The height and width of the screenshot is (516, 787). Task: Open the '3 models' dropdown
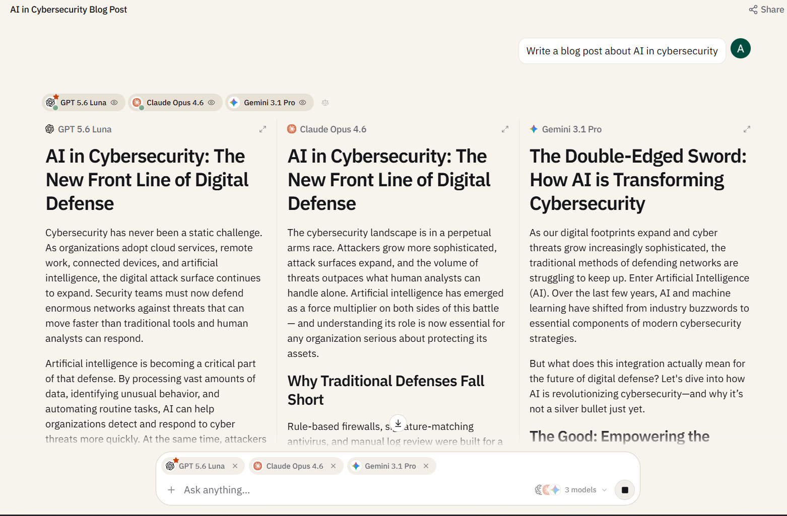(571, 490)
